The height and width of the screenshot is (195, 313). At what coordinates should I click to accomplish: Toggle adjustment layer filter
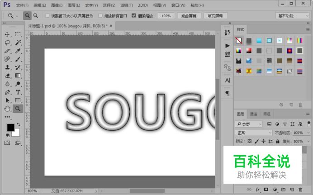pos(277,124)
